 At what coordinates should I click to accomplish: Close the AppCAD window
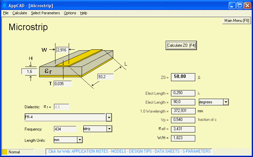(247, 6)
